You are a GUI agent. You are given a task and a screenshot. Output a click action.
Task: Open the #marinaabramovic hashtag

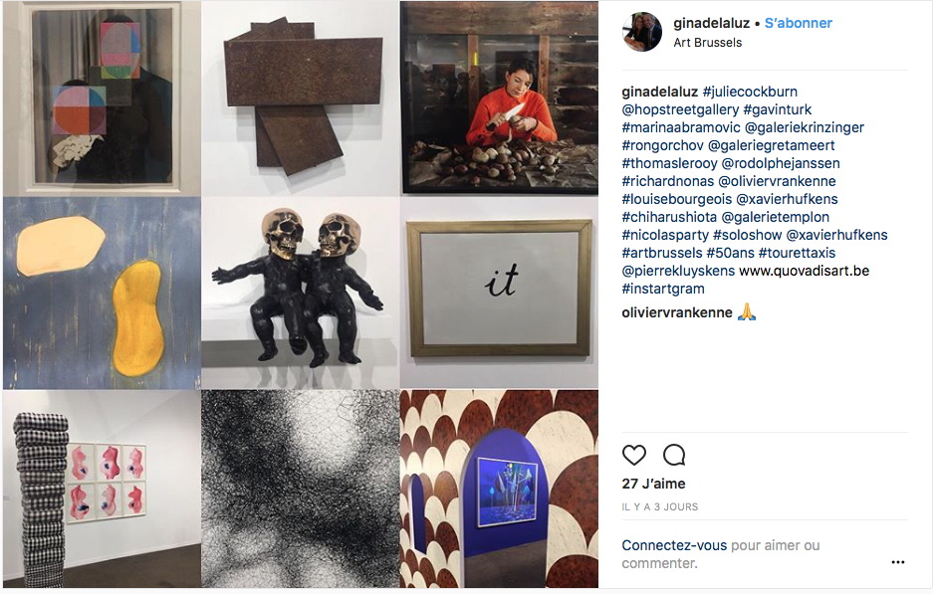(681, 127)
